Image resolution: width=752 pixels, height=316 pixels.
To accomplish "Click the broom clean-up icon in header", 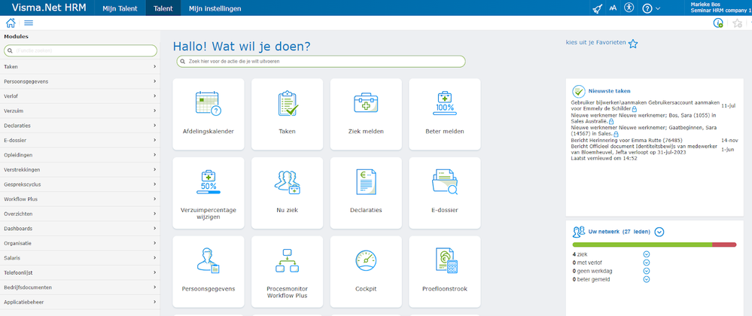I will click(597, 8).
